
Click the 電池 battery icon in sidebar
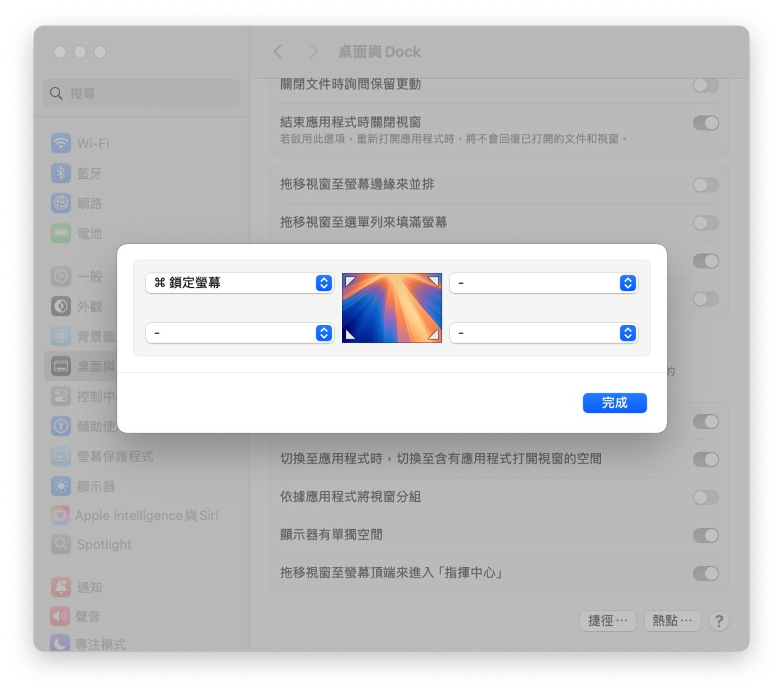coord(61,233)
